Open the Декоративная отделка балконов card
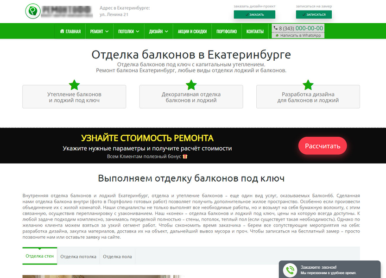 pos(191,97)
